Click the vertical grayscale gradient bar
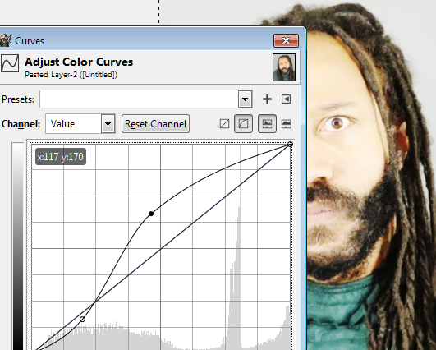Image resolution: width=436 pixels, height=350 pixels. coord(18,246)
